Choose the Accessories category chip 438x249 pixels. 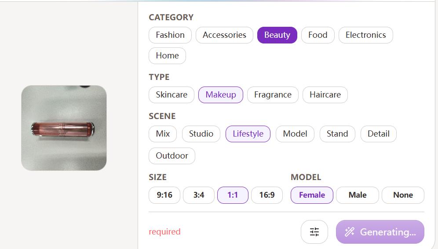pos(224,35)
